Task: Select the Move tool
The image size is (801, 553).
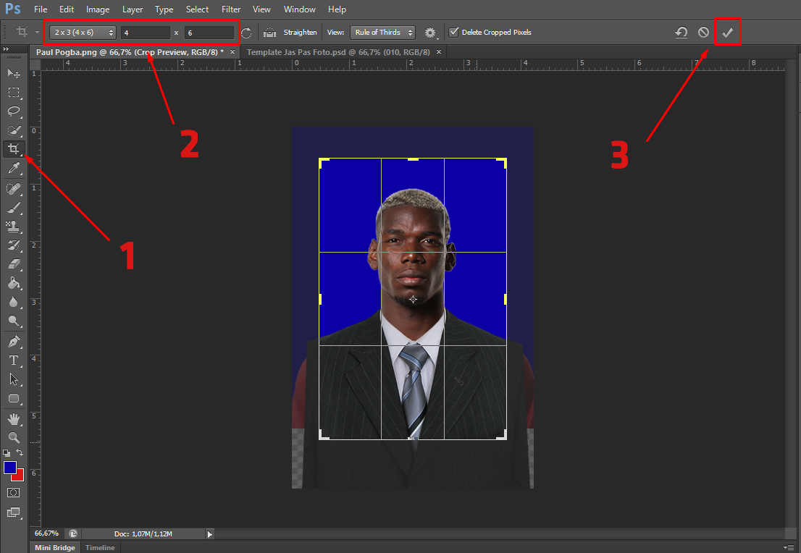Action: tap(14, 74)
